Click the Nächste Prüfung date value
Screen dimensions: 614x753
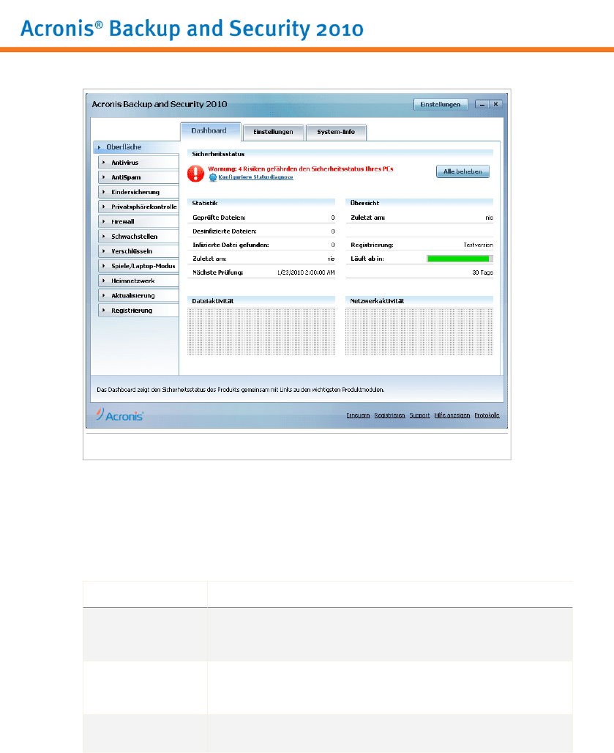coord(306,272)
